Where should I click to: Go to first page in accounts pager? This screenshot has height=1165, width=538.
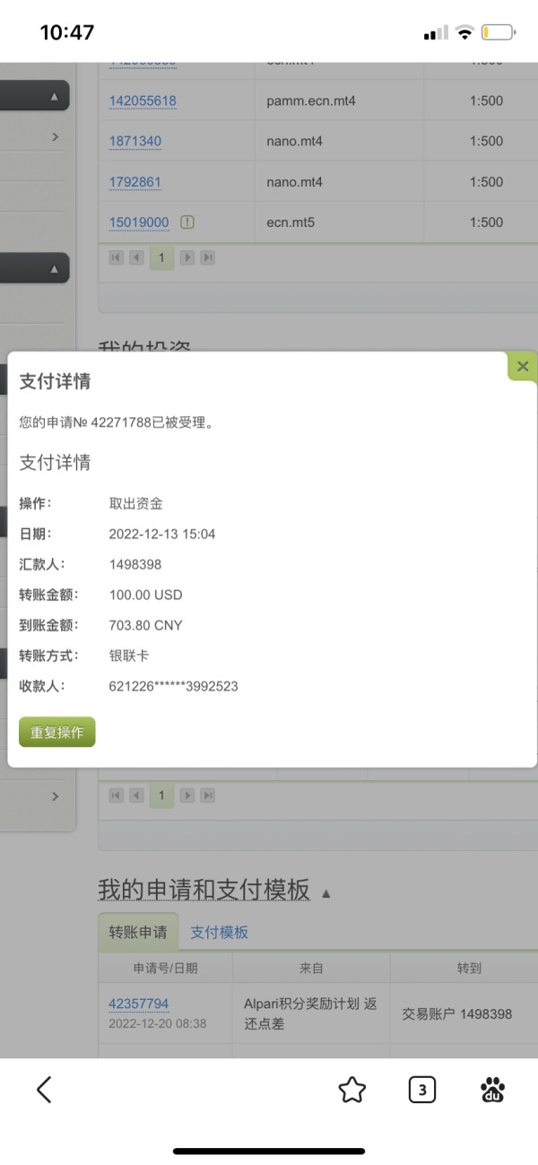[x=117, y=257]
